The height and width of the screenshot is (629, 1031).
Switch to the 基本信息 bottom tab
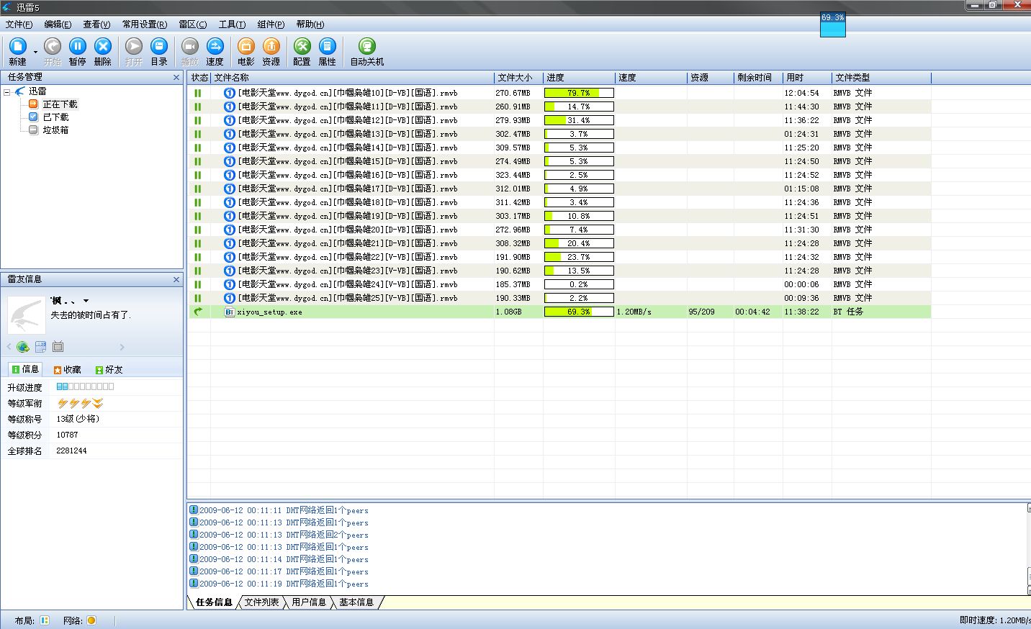356,602
